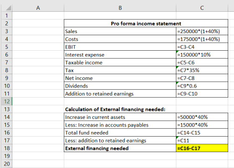The image size is (234, 168).
Task: Select the bold 'External financing needed' label cell
Action: tap(120, 148)
